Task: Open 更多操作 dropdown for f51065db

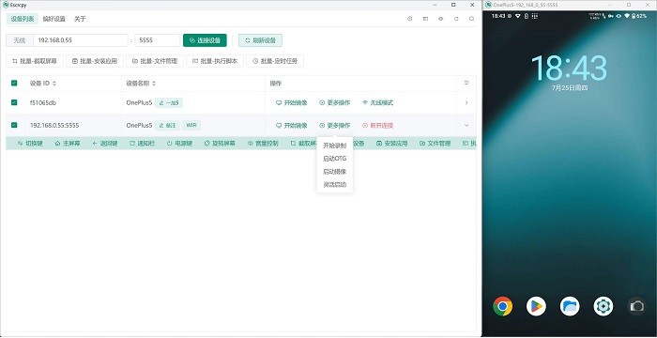Action: [335, 102]
